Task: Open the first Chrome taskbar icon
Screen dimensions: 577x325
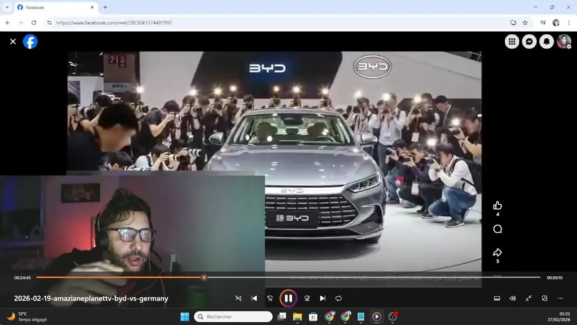Action: pos(330,317)
